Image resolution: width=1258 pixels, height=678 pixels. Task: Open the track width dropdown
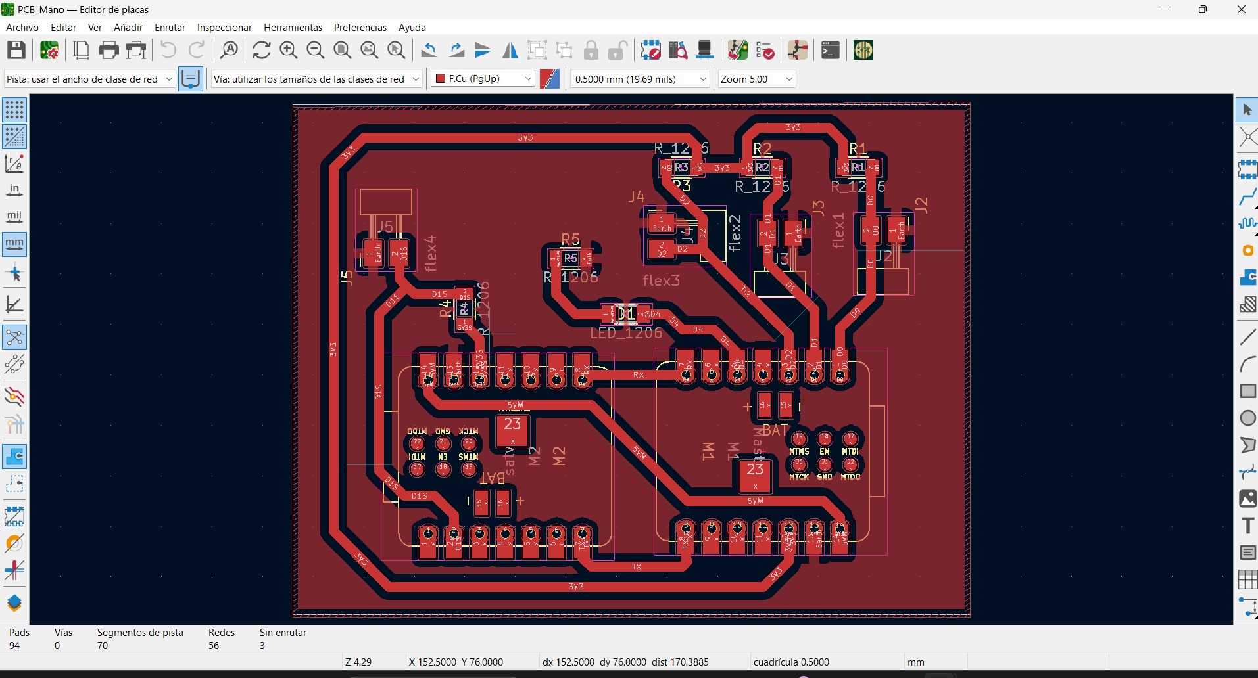coord(89,79)
